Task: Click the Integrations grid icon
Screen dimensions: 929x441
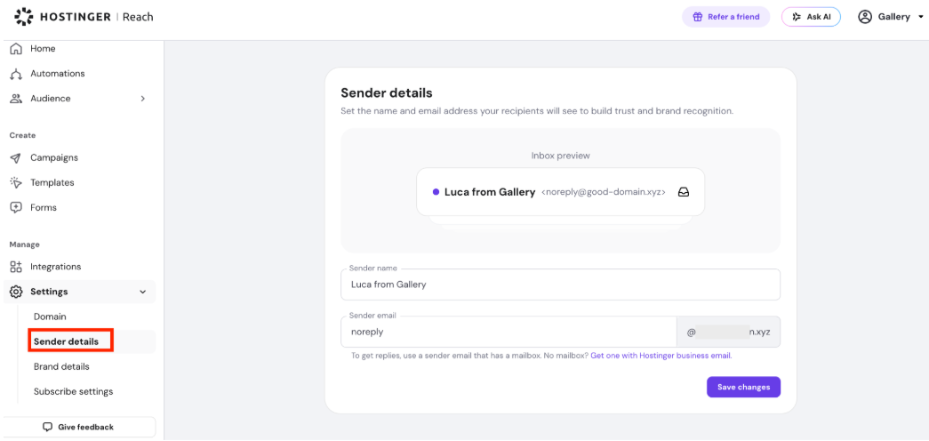Action: (x=16, y=267)
